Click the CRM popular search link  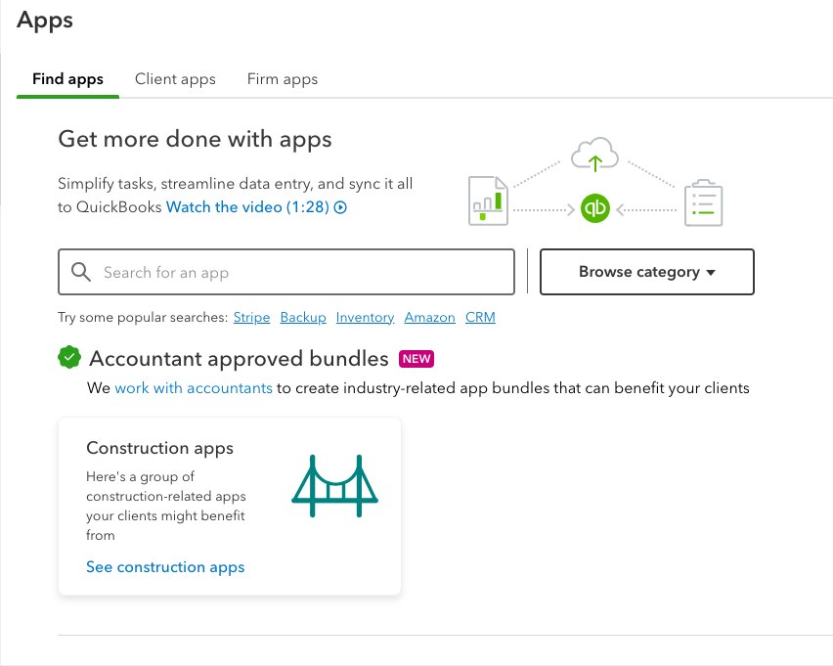[480, 317]
